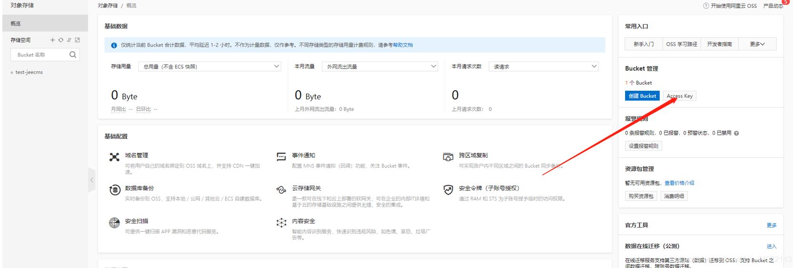Click the 跨区域复制 icon
The width and height of the screenshot is (796, 268).
tap(448, 157)
